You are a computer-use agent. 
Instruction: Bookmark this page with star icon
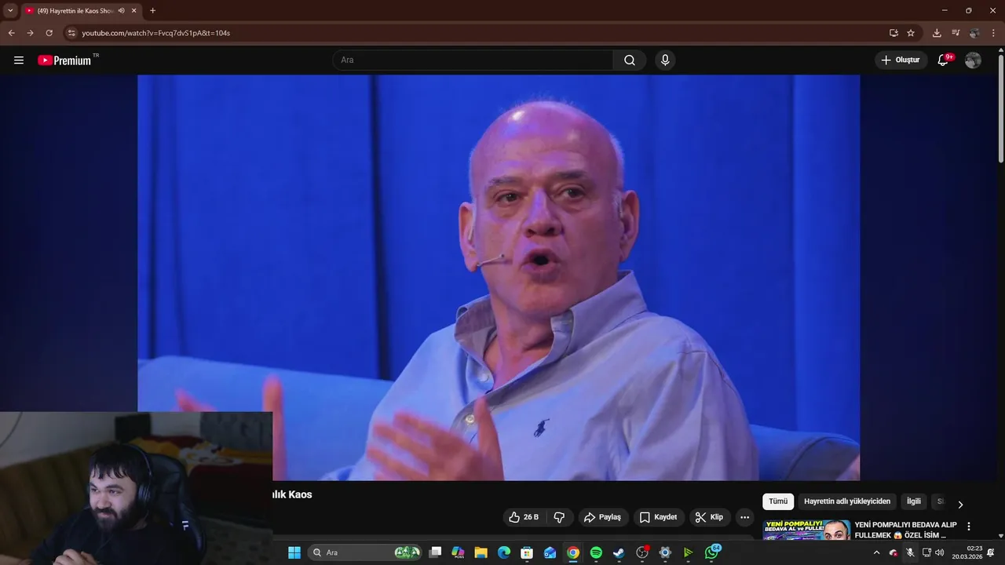(911, 33)
